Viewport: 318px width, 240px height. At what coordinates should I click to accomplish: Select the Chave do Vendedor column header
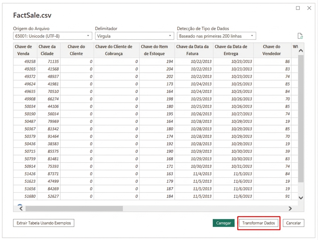271,50
